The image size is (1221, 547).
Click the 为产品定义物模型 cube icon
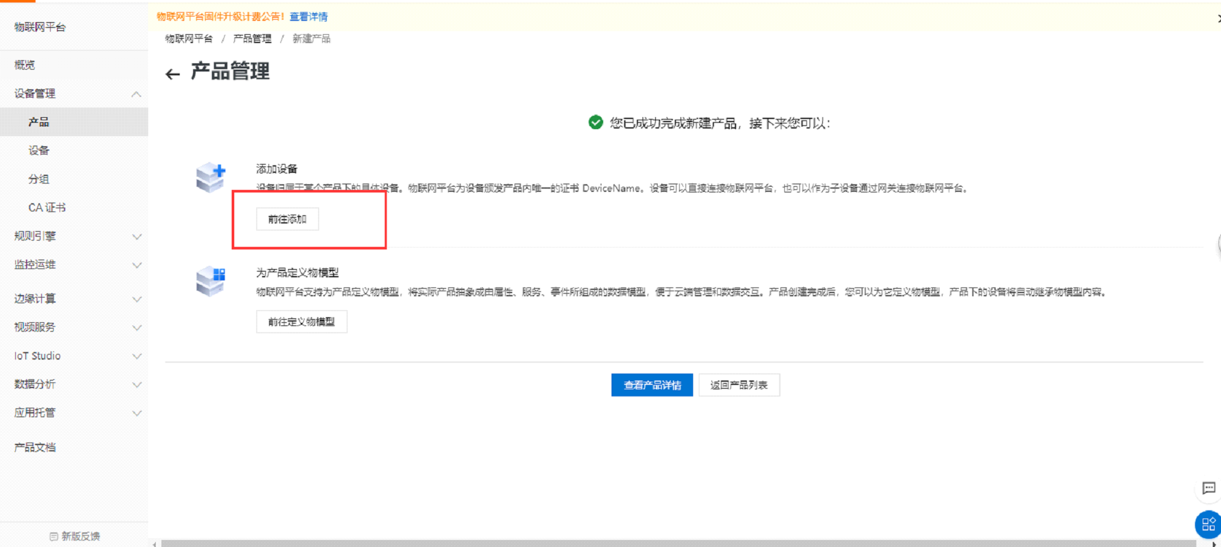(x=211, y=281)
